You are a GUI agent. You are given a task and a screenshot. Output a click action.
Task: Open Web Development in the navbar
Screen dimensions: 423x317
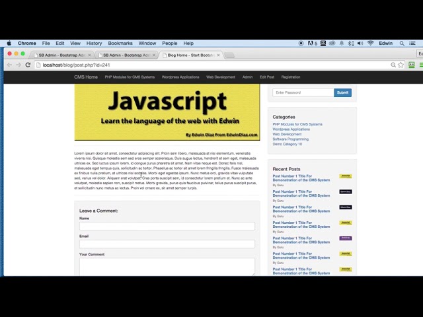tap(221, 77)
